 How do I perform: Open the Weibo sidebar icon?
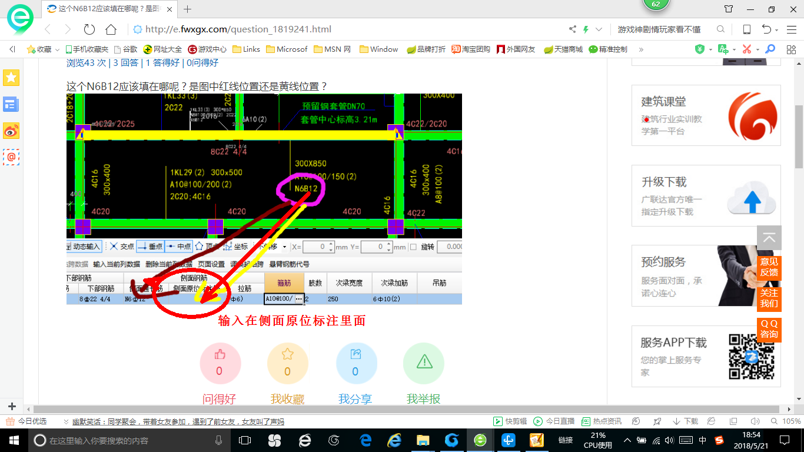pos(11,131)
